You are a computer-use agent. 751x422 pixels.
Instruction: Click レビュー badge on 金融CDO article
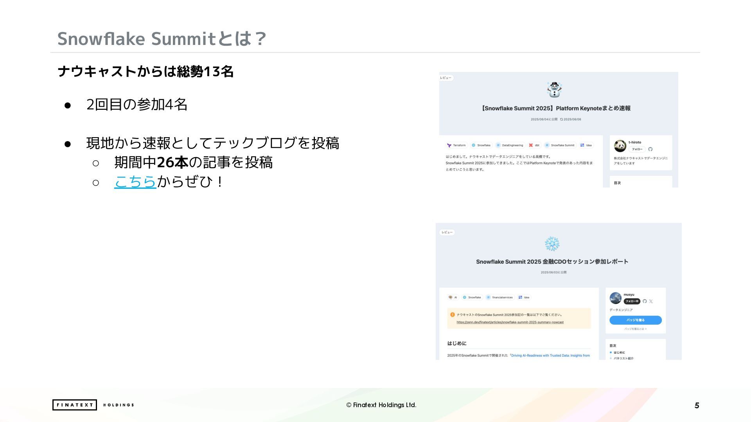(447, 232)
